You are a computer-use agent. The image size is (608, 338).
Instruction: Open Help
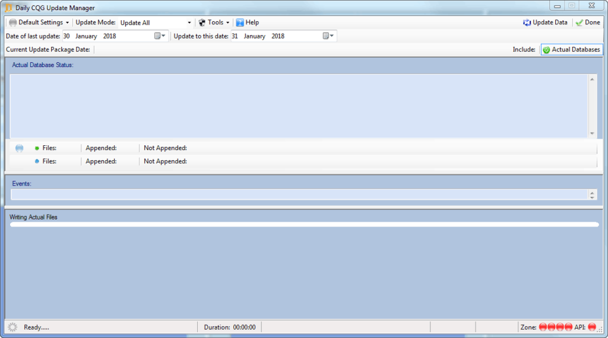pos(248,23)
